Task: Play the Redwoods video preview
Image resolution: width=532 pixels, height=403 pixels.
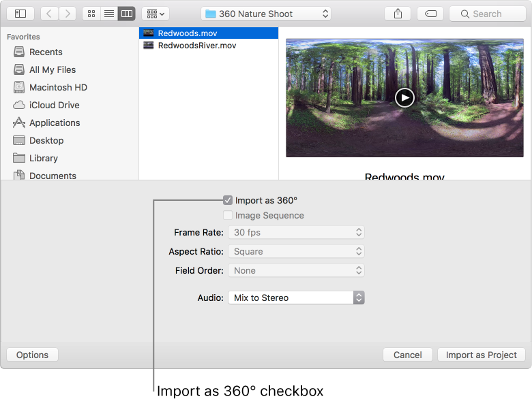Action: click(x=404, y=97)
